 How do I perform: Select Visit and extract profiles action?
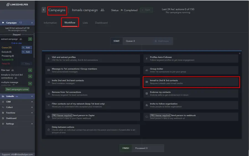93,59
